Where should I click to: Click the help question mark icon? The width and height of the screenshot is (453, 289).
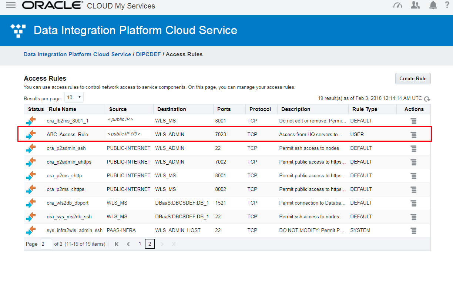pyautogui.click(x=447, y=5)
